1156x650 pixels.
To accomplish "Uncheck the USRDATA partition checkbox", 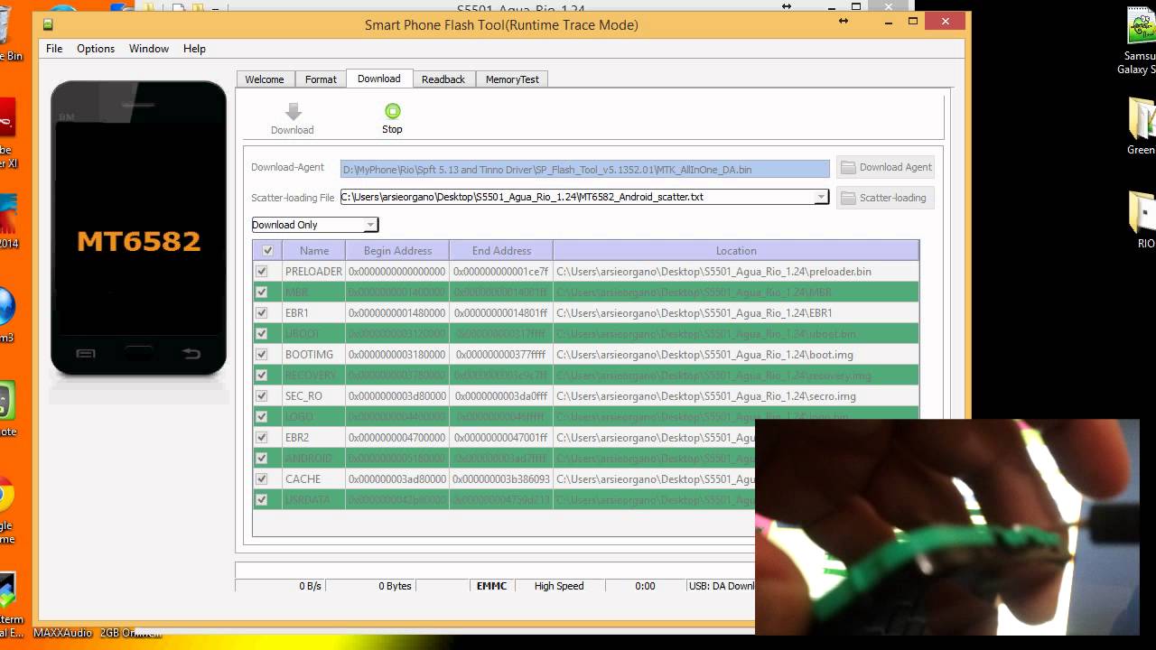I will (x=262, y=499).
